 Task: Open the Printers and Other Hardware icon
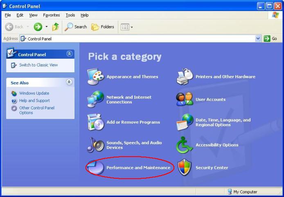[x=185, y=77]
